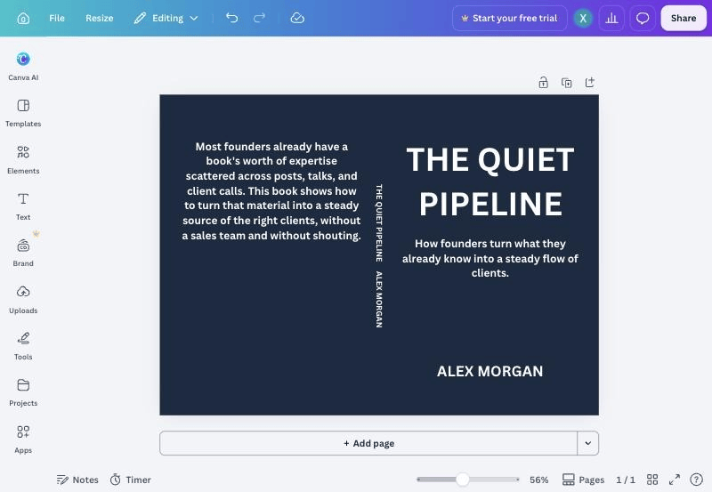Image resolution: width=712 pixels, height=492 pixels.
Task: Adjust the zoom slider handle
Action: point(463,480)
